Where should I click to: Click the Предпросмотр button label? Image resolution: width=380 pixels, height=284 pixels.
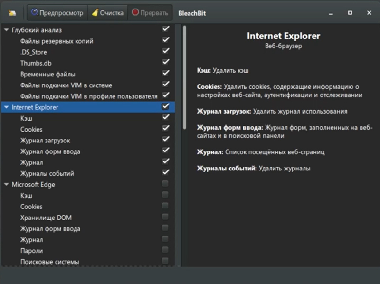(x=61, y=13)
